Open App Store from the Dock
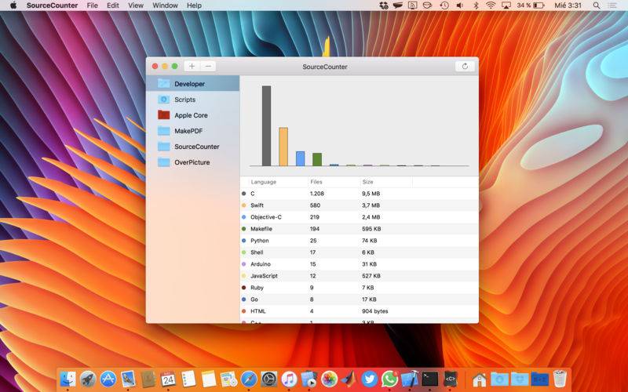Viewport: 628px width, 392px height. click(x=108, y=379)
